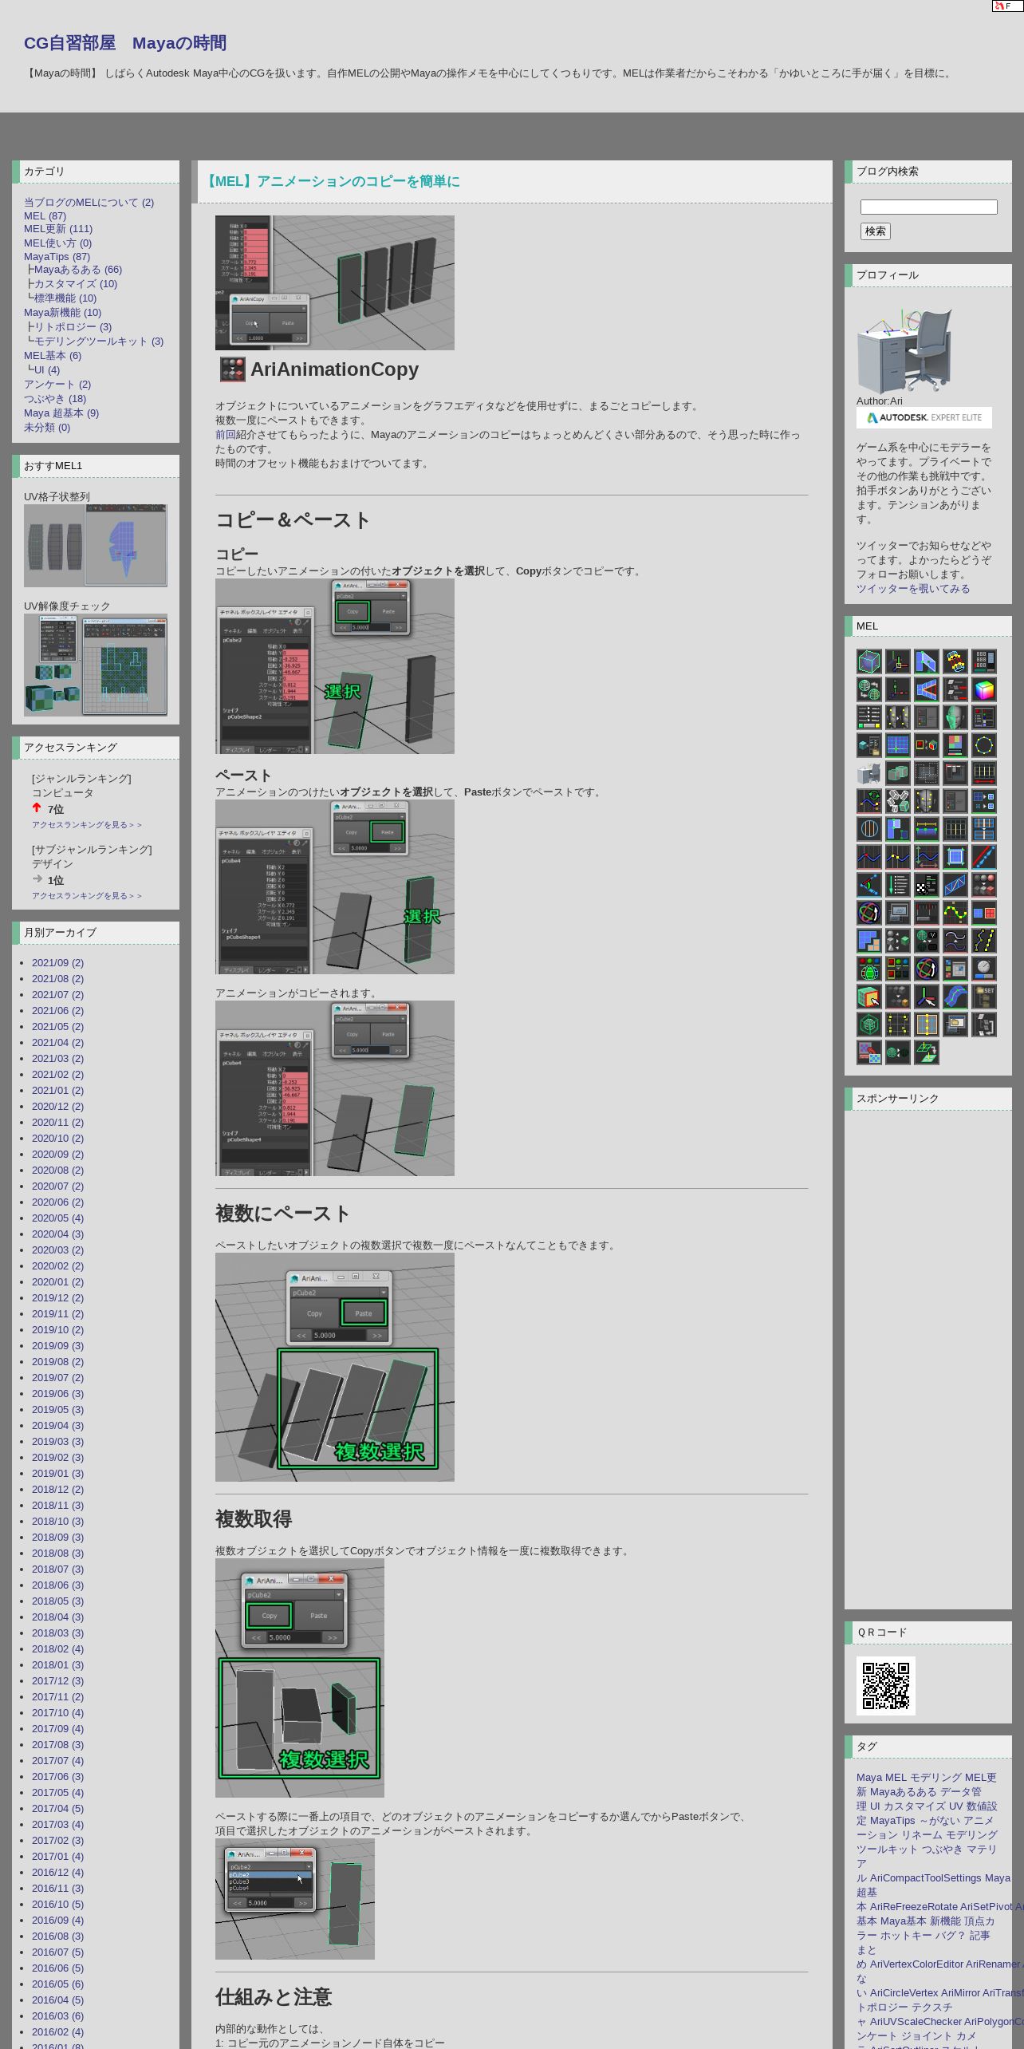The width and height of the screenshot is (1024, 2049).
Task: Click the UV解像度チェック thumbnail image
Action: tap(96, 665)
